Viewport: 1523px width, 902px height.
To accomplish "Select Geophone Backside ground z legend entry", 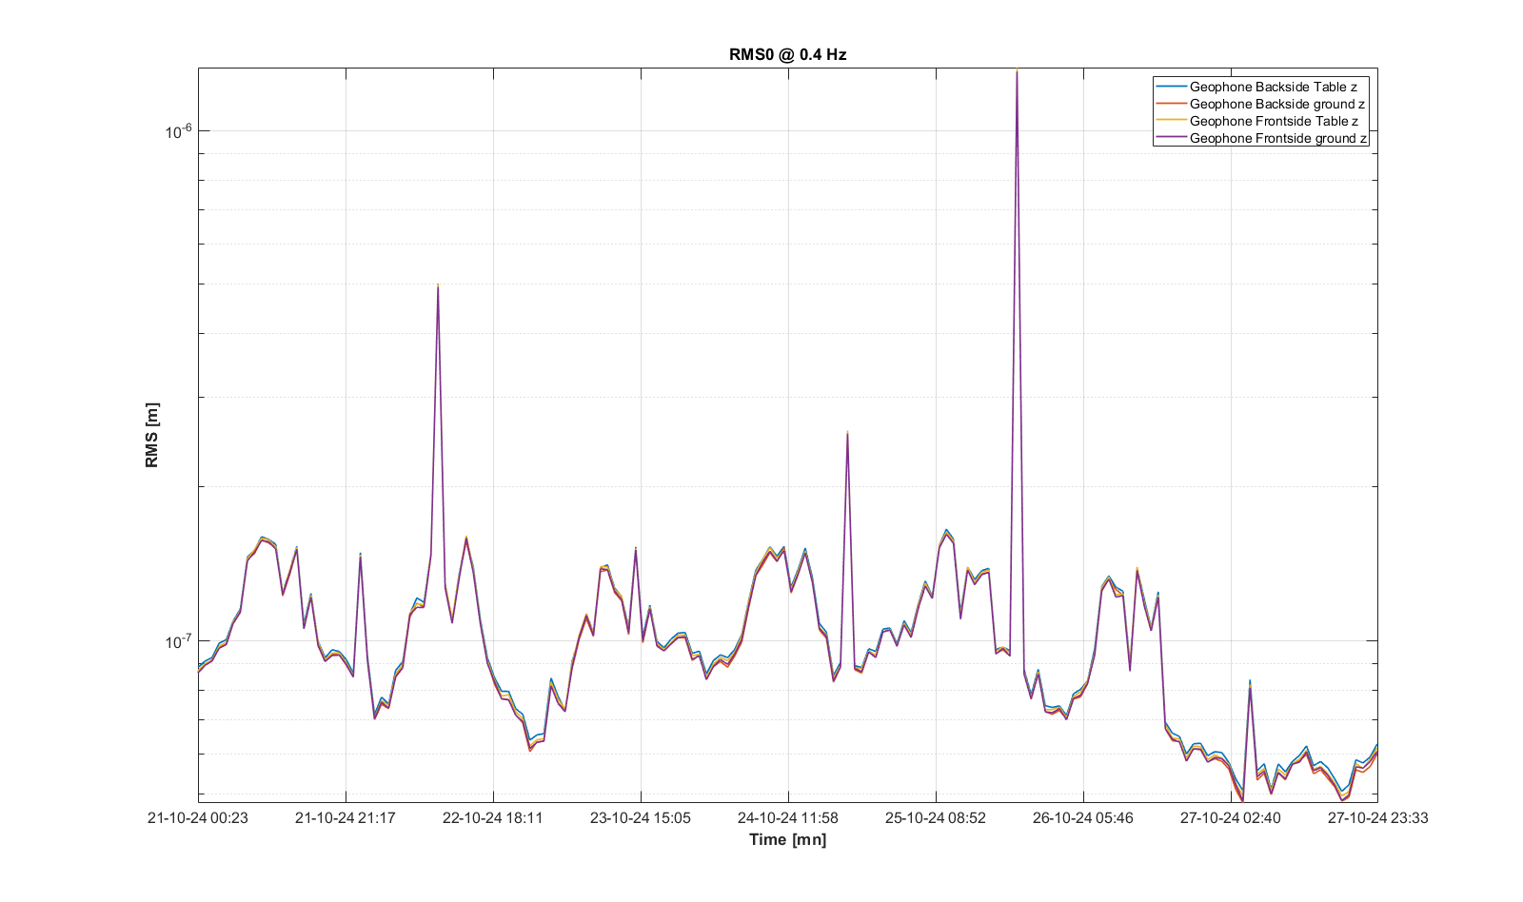I will click(1276, 104).
